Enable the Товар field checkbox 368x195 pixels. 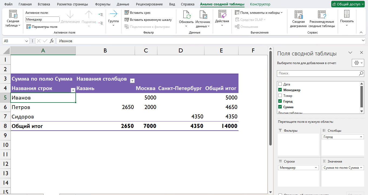280,95
